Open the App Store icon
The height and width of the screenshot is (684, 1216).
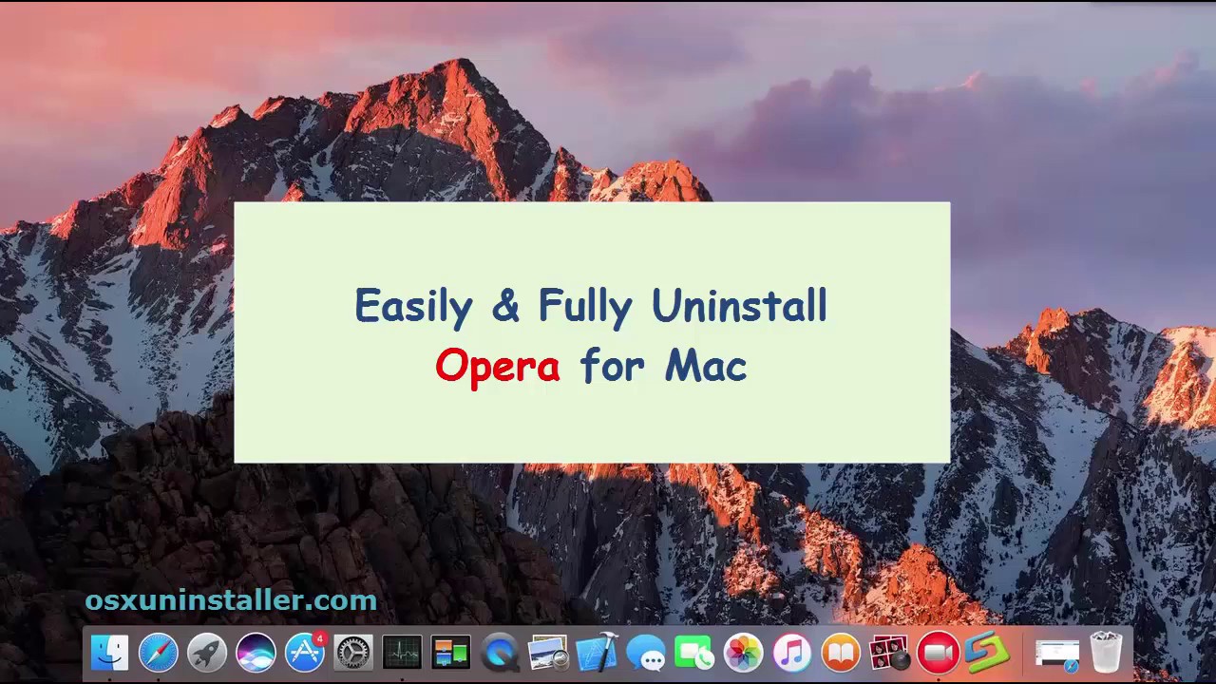tap(305, 653)
